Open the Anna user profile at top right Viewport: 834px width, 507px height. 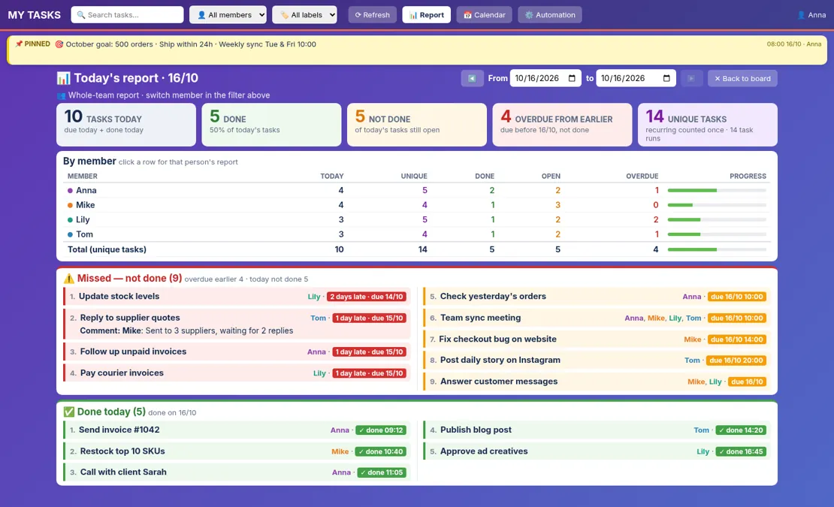point(811,15)
